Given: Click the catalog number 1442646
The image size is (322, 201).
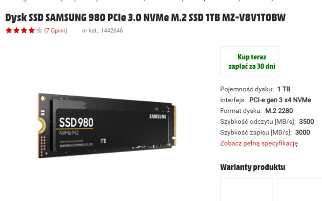Looking at the screenshot, I should click(x=112, y=30).
